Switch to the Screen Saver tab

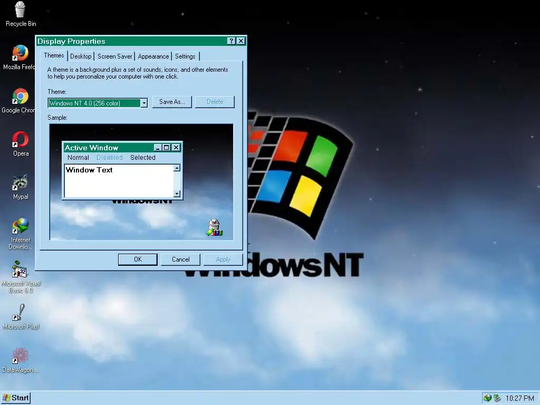pyautogui.click(x=114, y=56)
